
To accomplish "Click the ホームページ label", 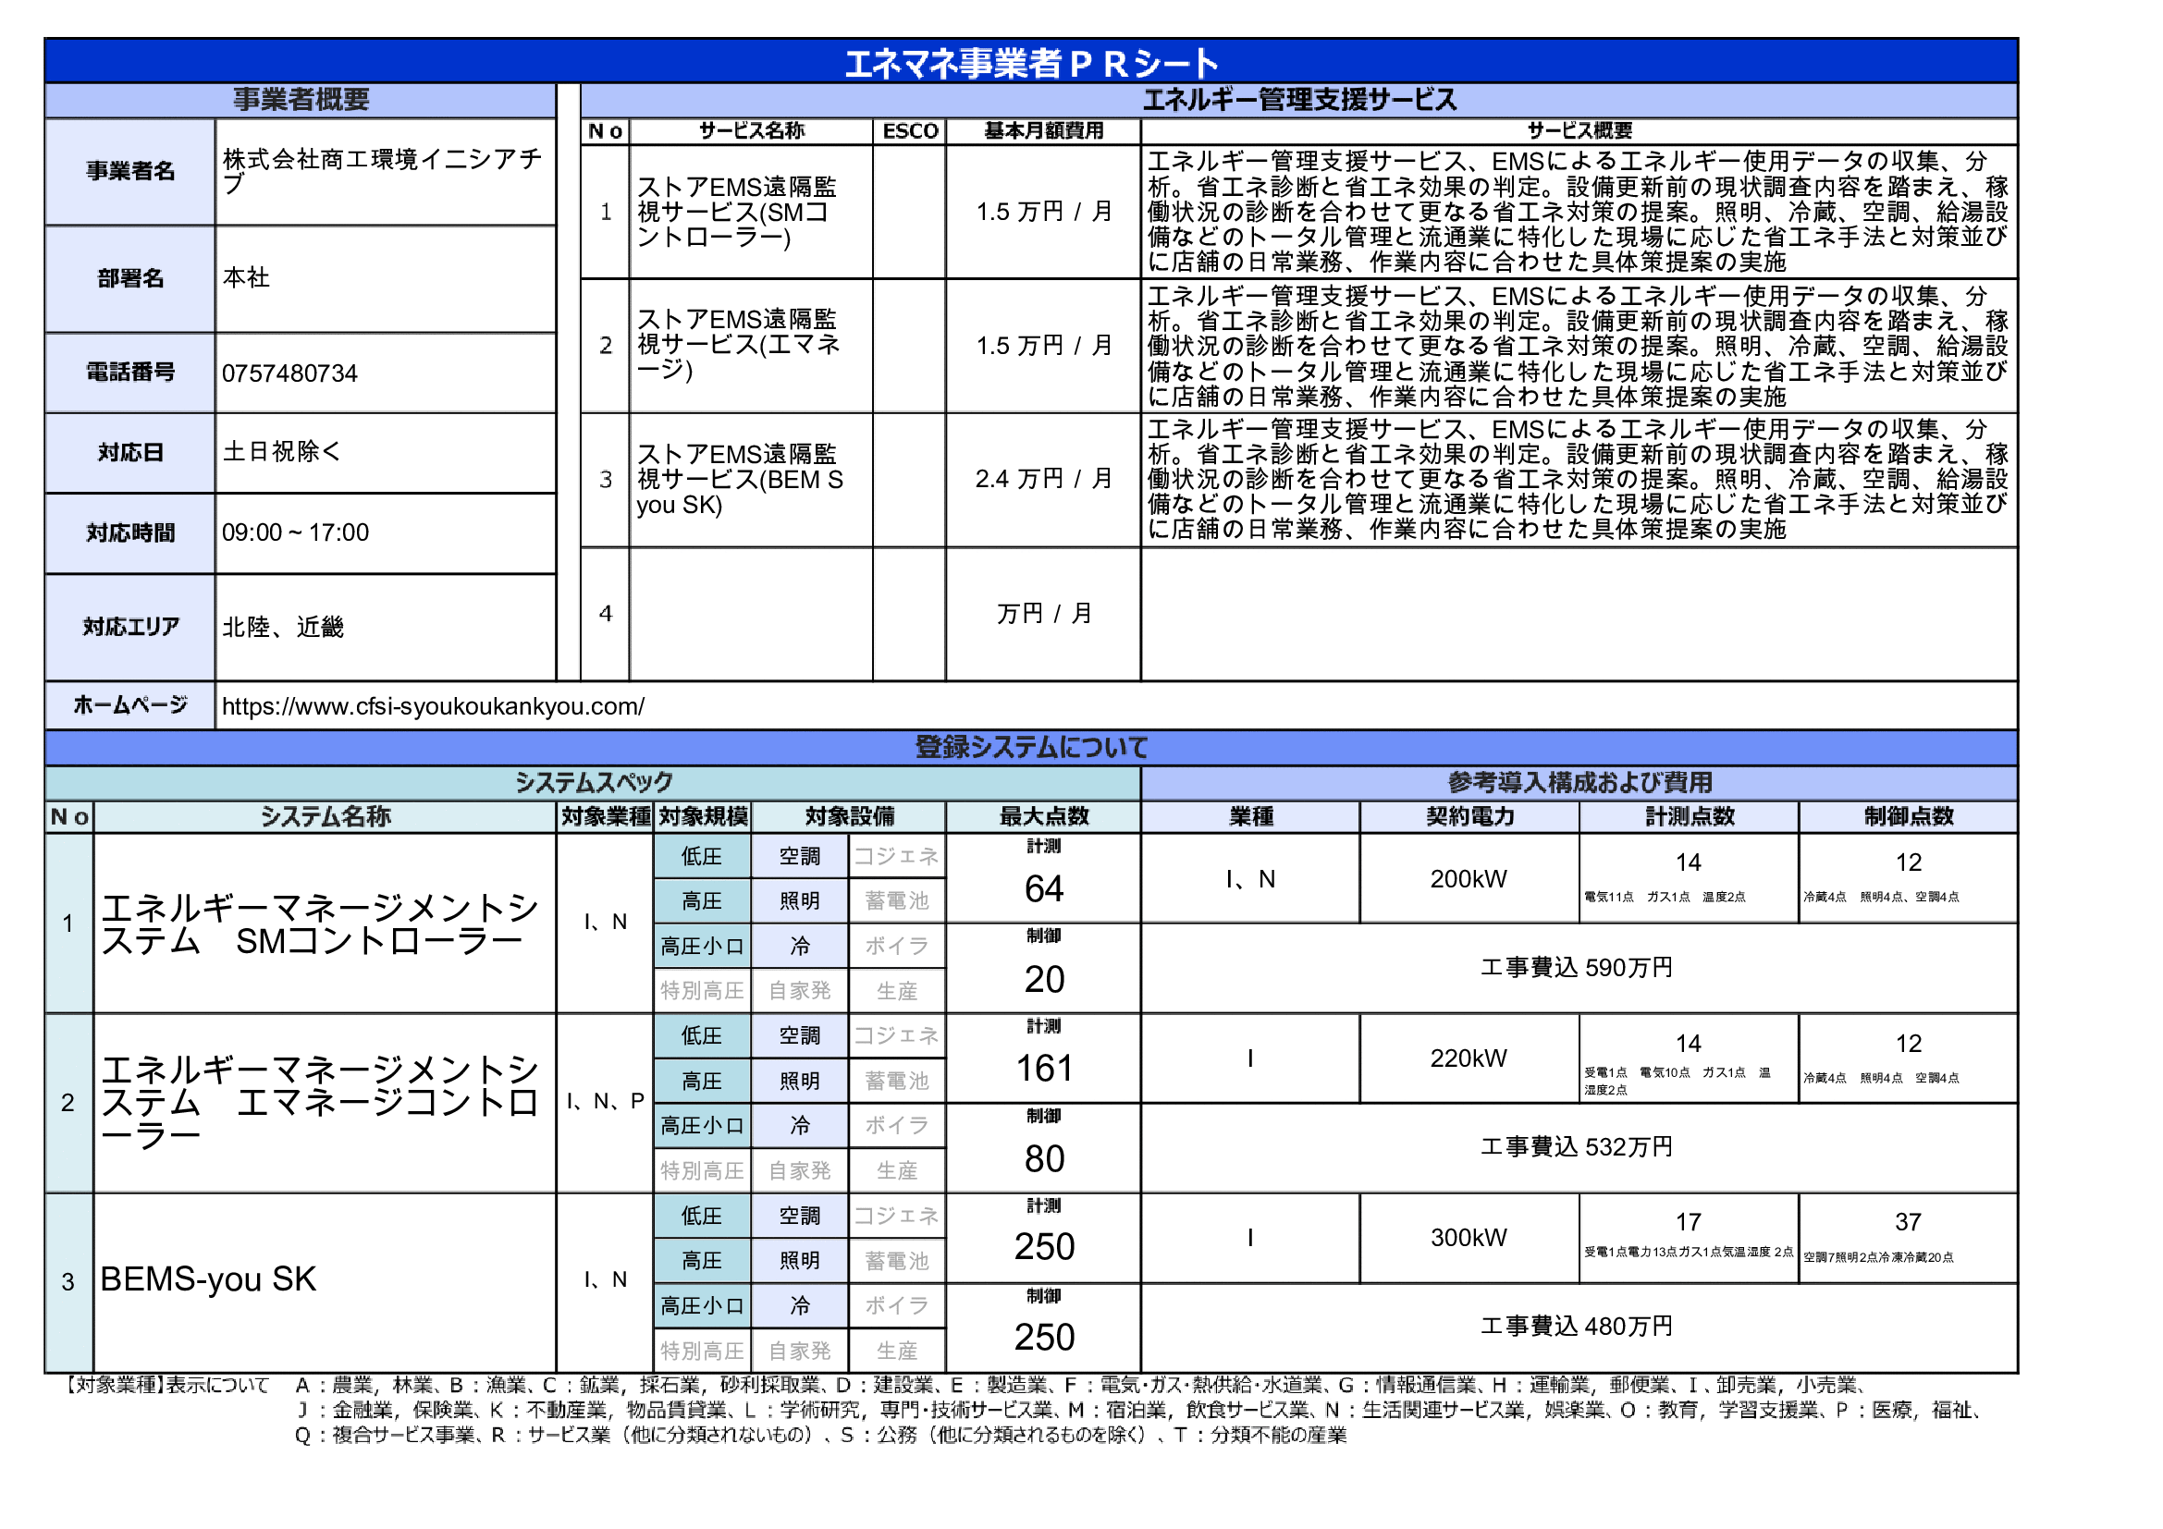I will [130, 705].
